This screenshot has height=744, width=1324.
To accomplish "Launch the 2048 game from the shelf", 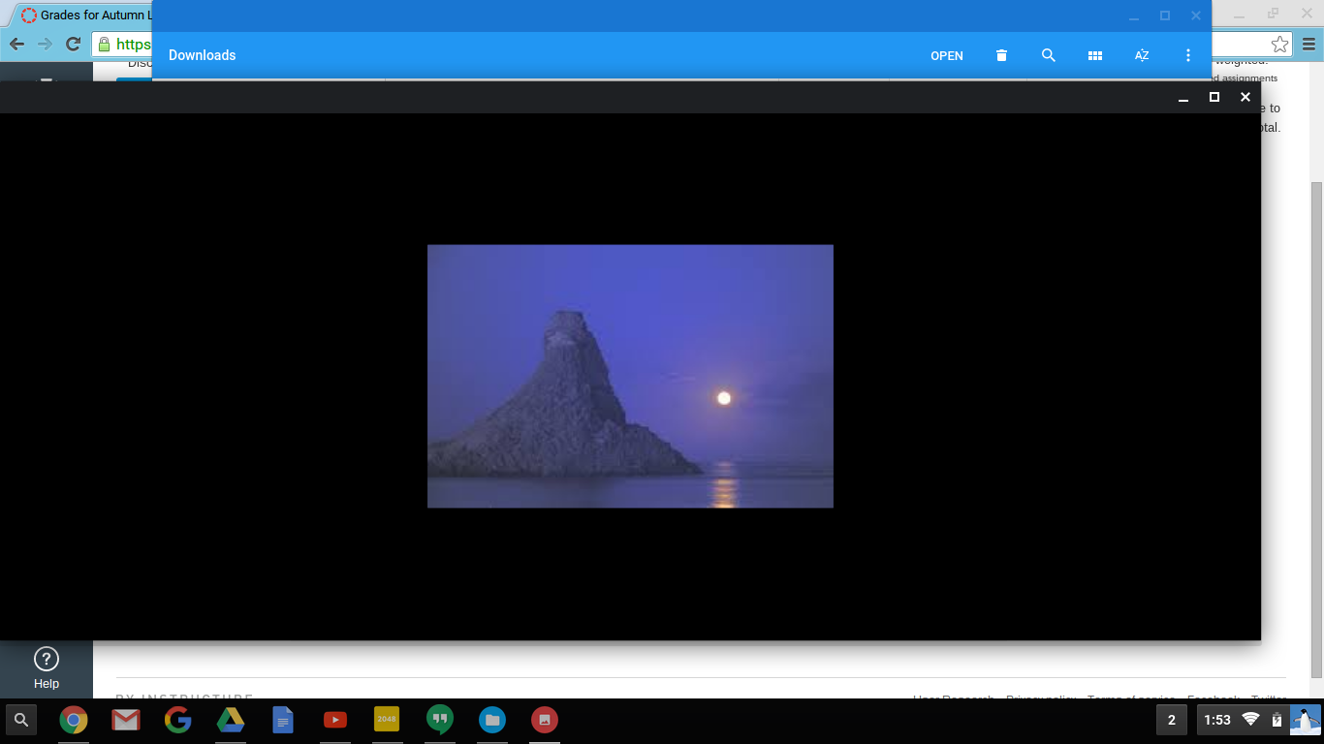I will (387, 720).
